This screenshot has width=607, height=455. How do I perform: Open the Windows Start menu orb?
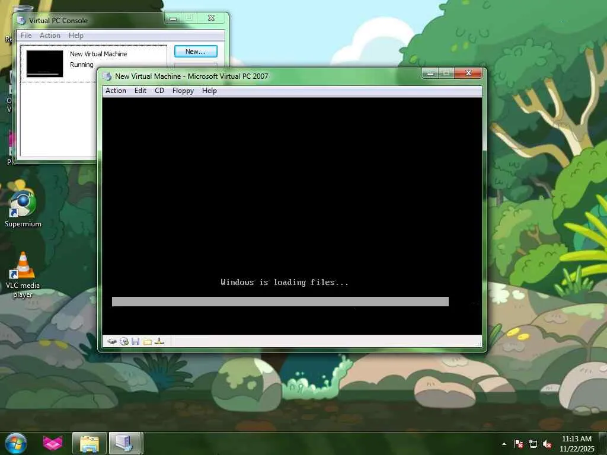click(x=16, y=443)
